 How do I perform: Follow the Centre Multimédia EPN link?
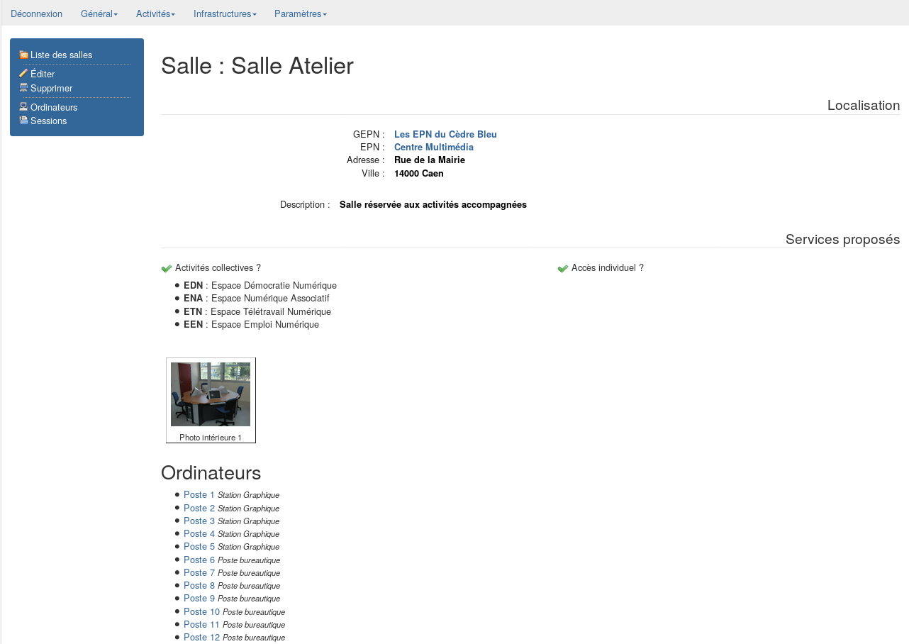coord(433,147)
